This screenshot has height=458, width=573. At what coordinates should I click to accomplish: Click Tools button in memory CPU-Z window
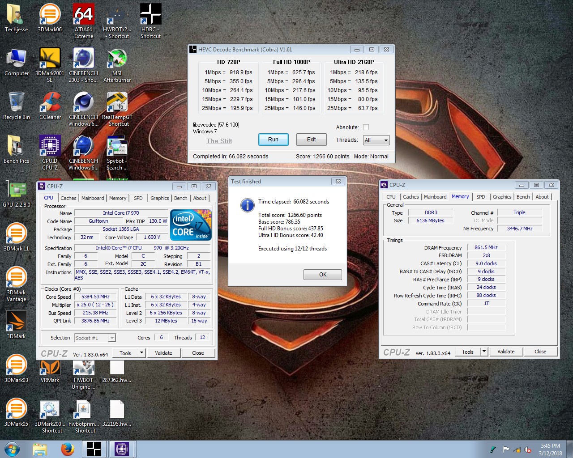[468, 352]
